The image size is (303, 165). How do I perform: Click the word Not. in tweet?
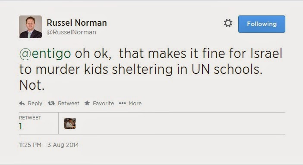pos(32,85)
